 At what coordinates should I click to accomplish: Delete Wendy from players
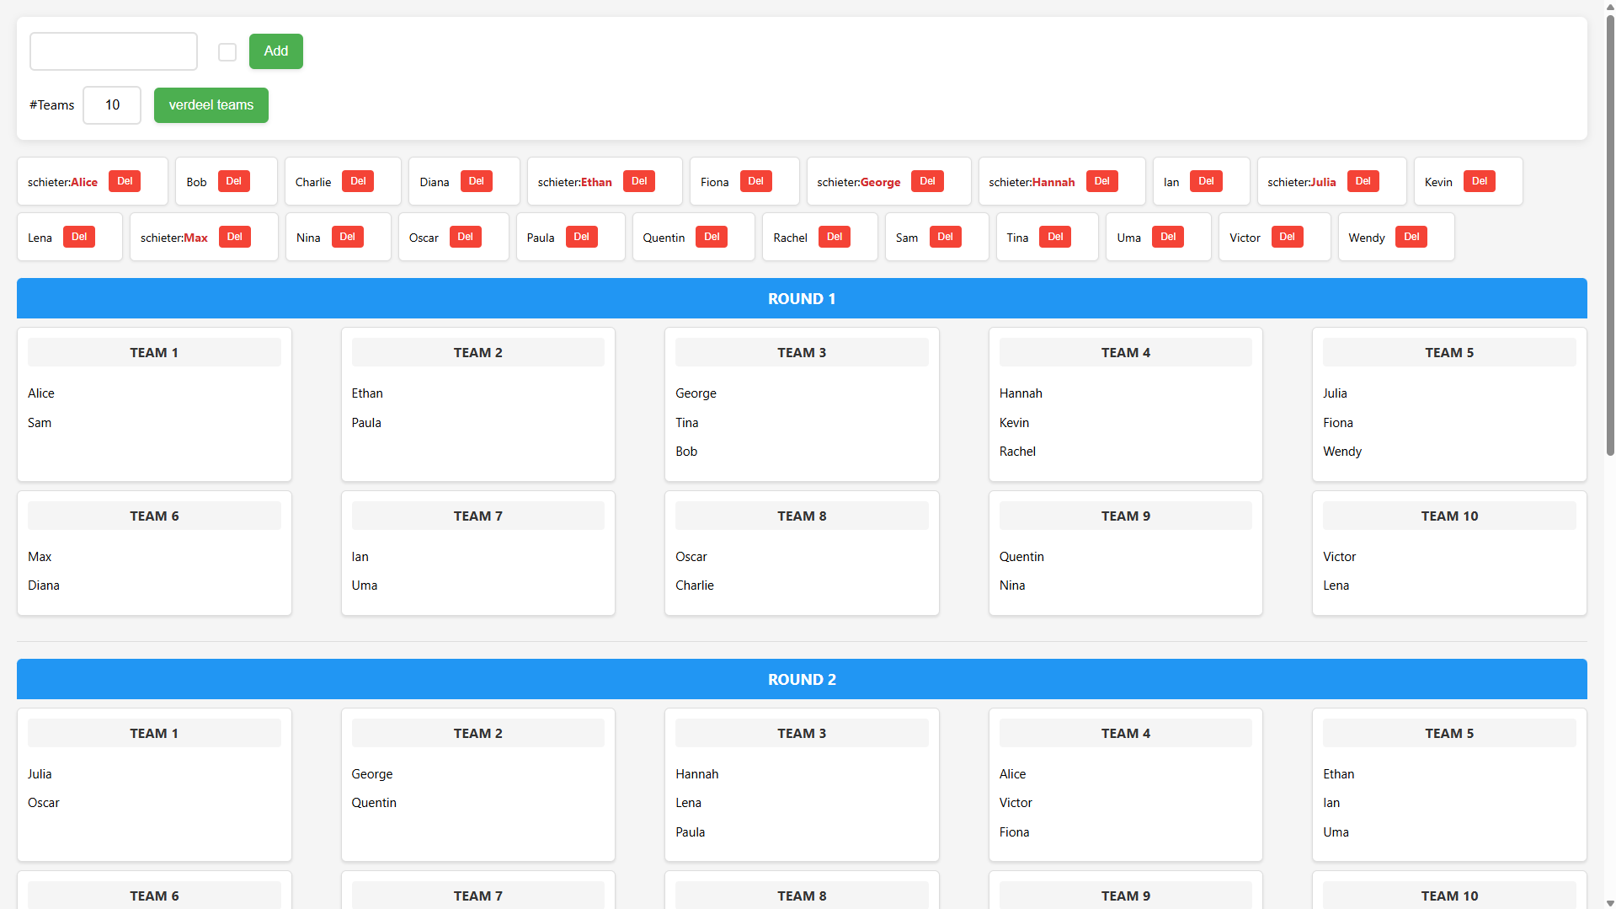1411,237
